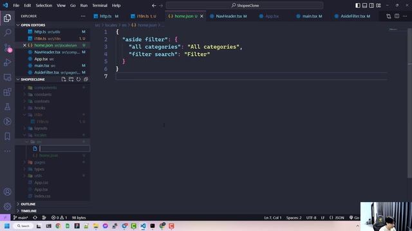This screenshot has height=231, width=412.
Task: Go back using the navigation arrow
Action: [154, 6]
